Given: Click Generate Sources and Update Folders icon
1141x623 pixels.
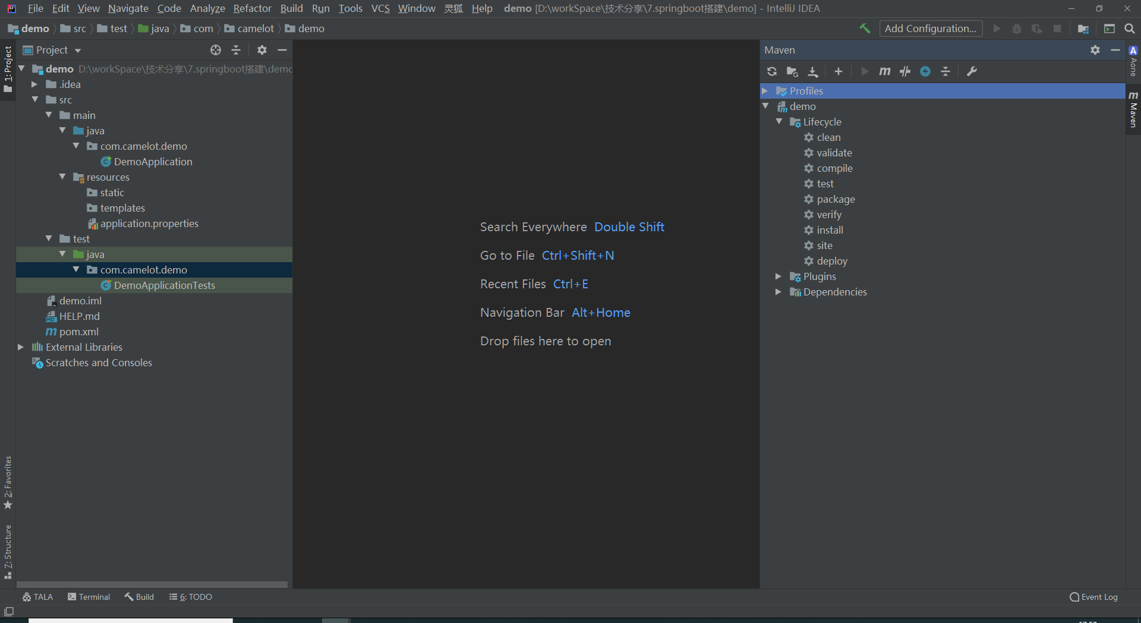Looking at the screenshot, I should coord(792,71).
